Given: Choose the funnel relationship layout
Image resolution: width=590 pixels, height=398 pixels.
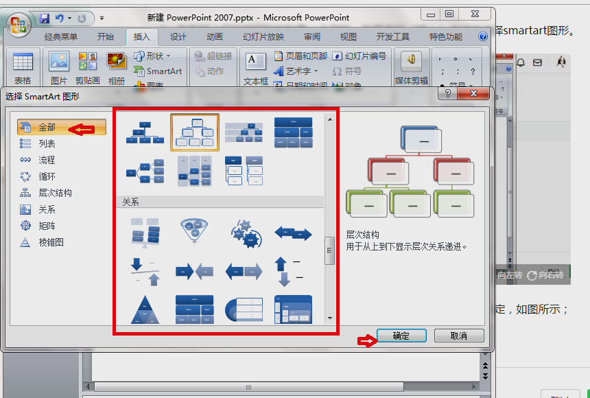Looking at the screenshot, I should click(195, 233).
